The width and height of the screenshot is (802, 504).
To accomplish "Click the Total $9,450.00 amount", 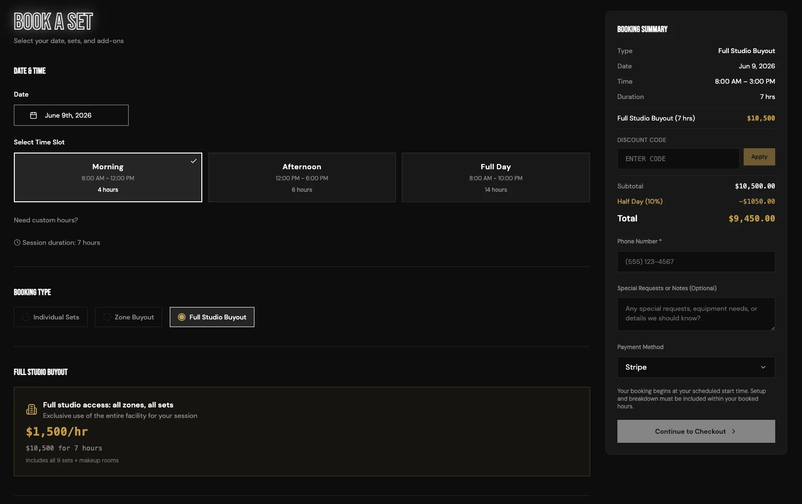I will (x=752, y=219).
